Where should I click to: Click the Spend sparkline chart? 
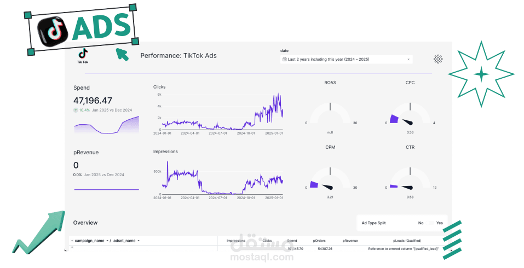(106, 125)
